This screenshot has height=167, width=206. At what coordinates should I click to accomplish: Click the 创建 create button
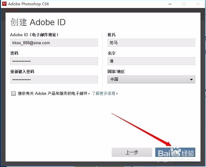pos(175,152)
